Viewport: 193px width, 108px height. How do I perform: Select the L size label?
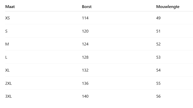[6, 57]
